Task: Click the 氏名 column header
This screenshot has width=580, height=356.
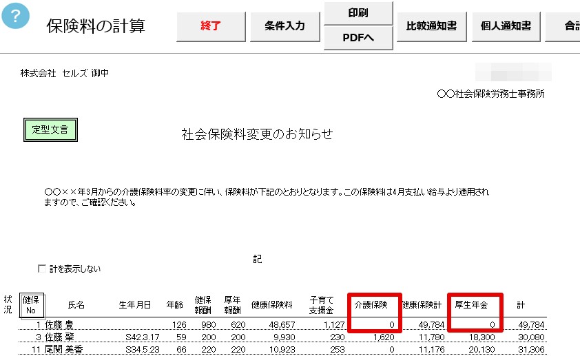Action: (x=76, y=305)
